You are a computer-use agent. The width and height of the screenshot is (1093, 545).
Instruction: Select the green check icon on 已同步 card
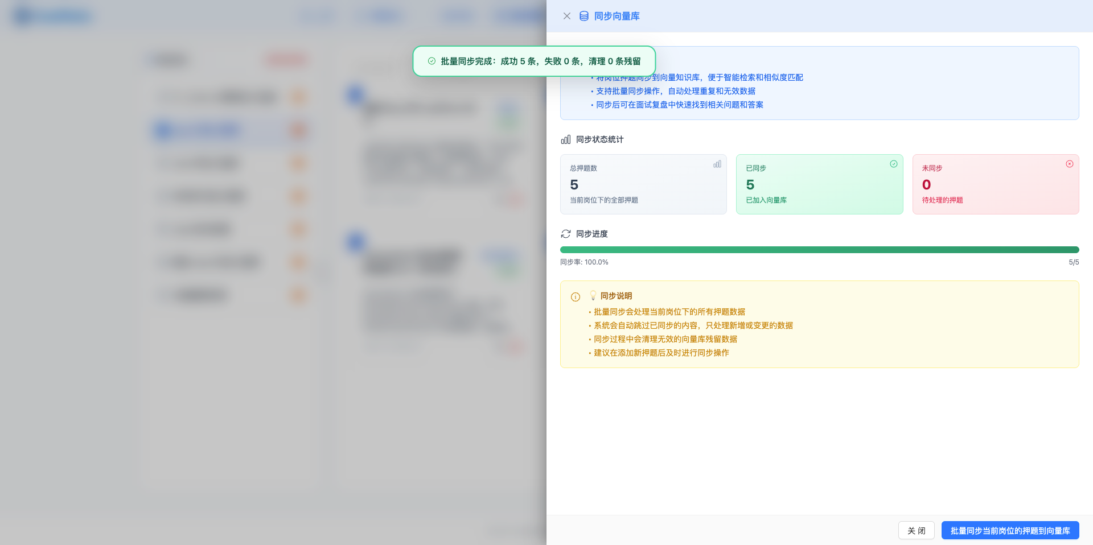(893, 164)
